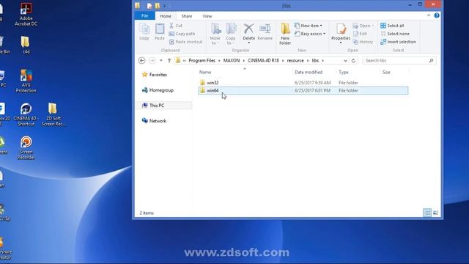Click the Open button in ribbon
Screen dimensions: 469x264
pos(363,26)
